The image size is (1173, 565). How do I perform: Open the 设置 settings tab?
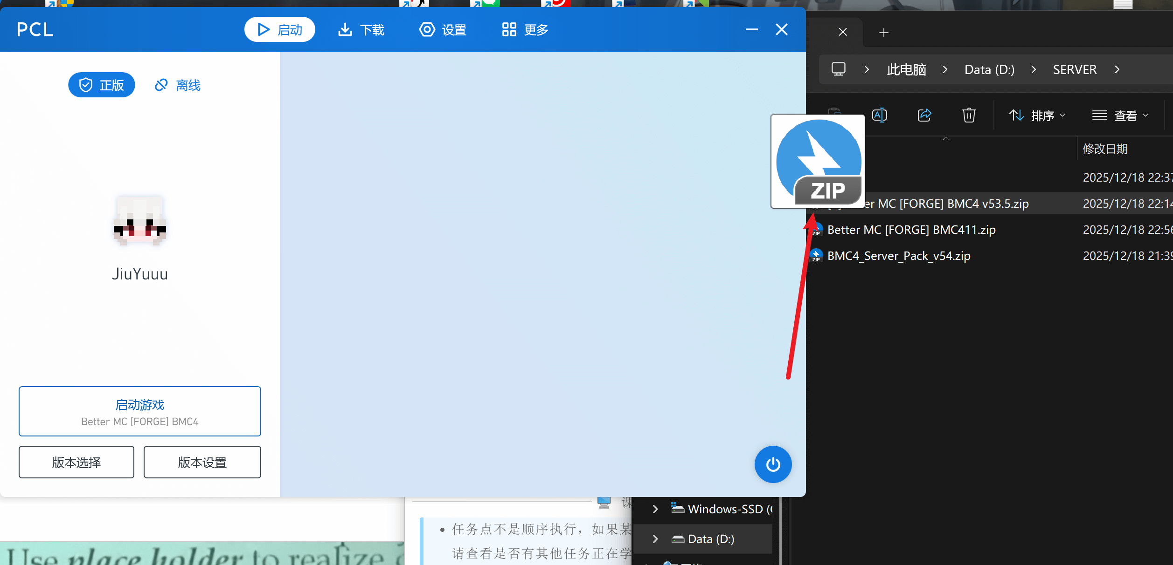point(443,30)
